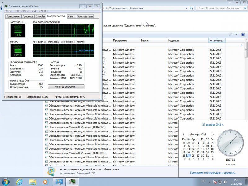The image size is (248, 186).
Task: Click the network icon in system tray
Action: point(220,182)
